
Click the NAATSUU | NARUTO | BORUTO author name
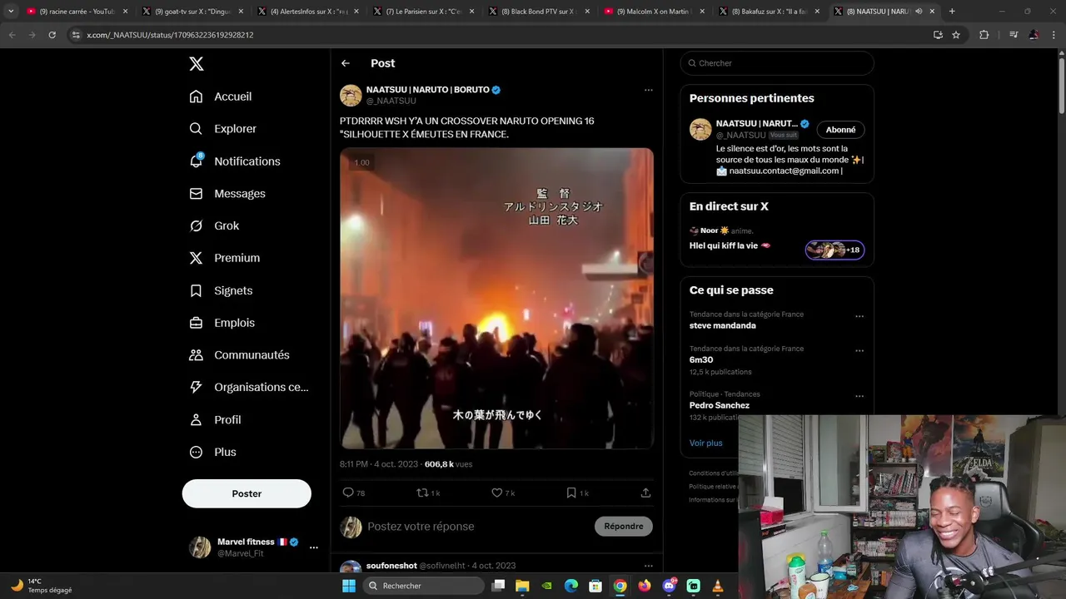[x=428, y=90]
